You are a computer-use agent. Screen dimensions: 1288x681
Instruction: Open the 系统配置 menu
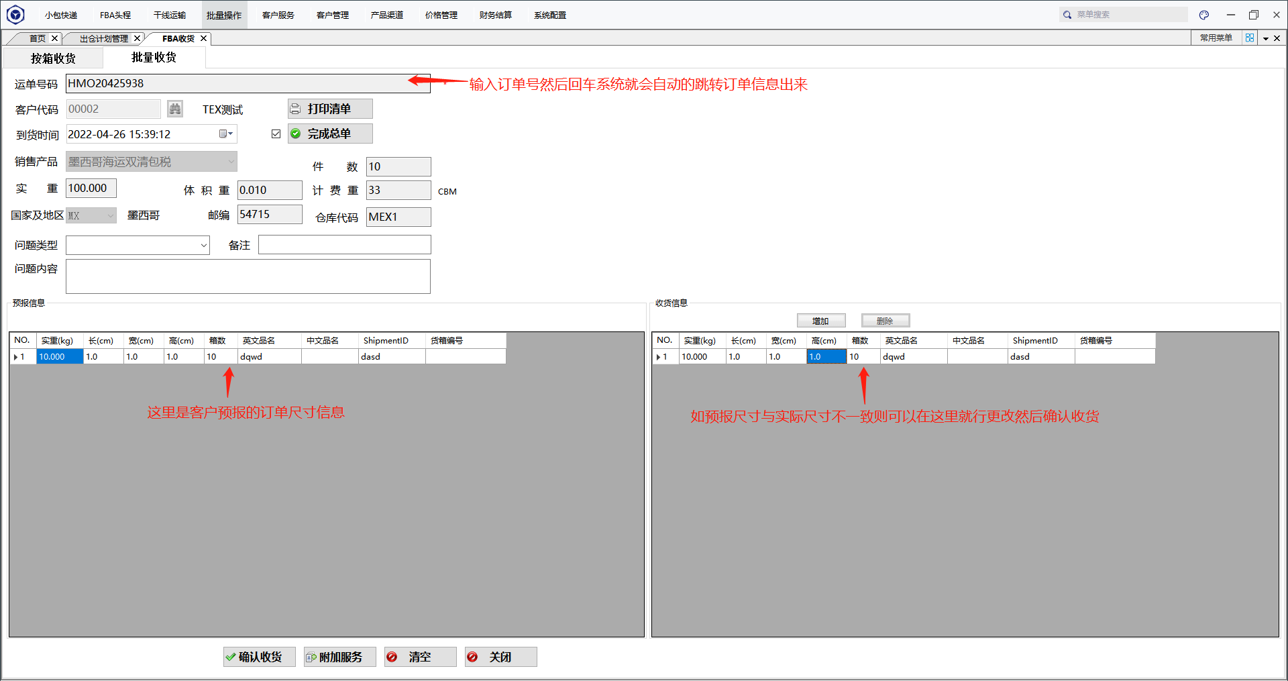550,15
